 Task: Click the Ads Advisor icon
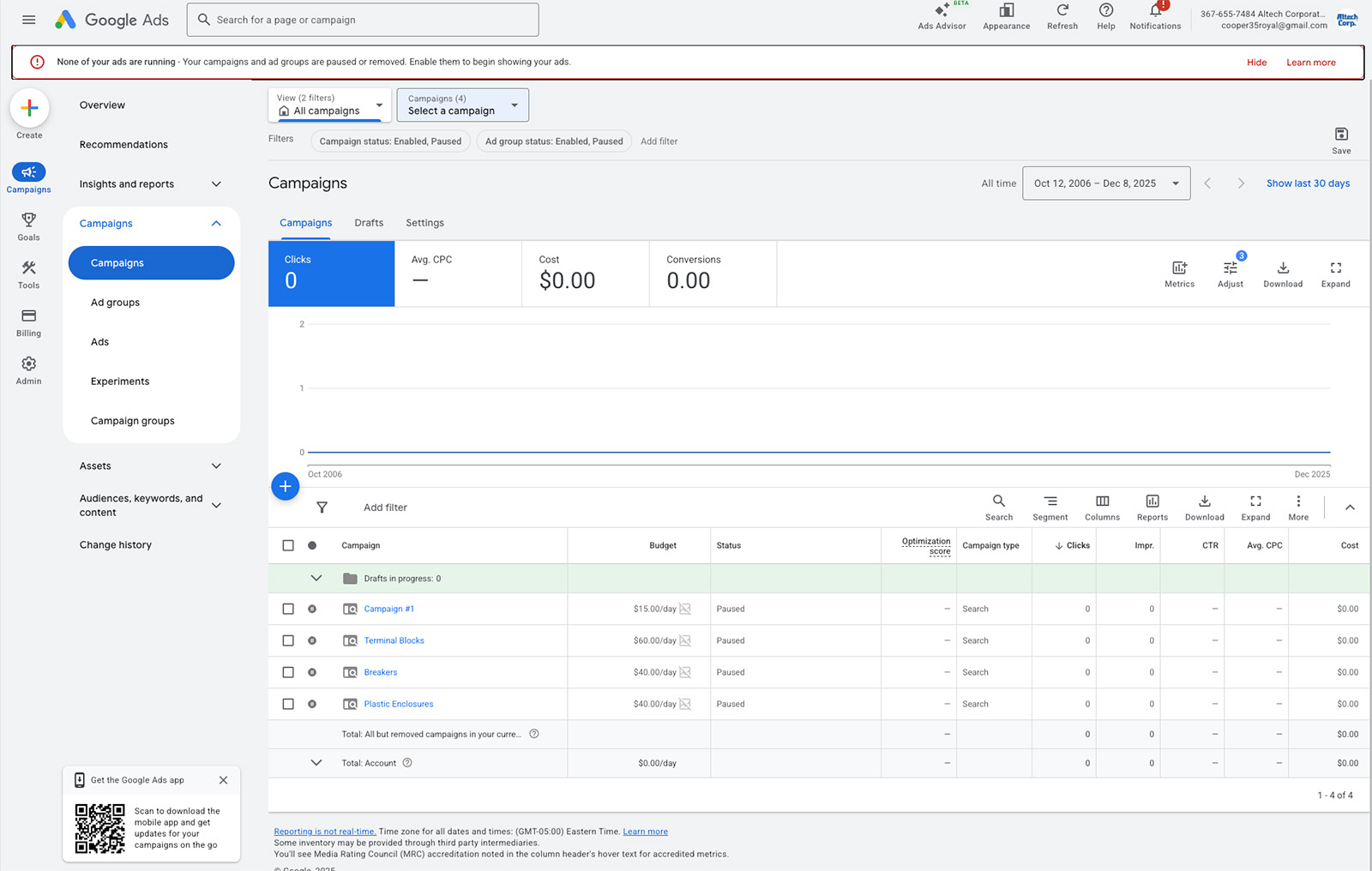(x=942, y=11)
